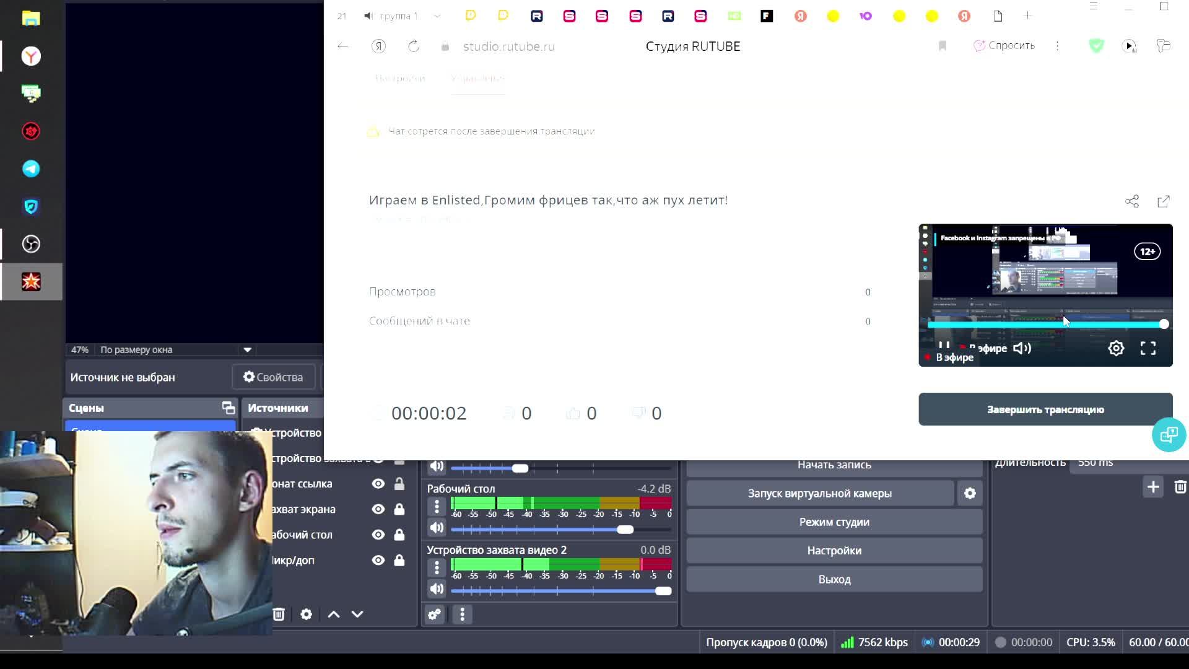Open the stream in a new window icon

pos(1164,201)
